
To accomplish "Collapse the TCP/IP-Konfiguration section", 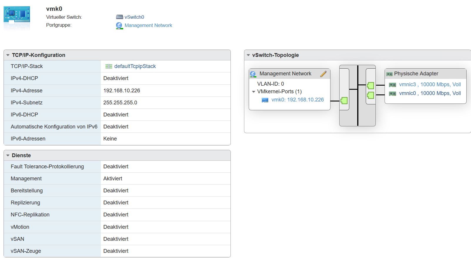I will [x=8, y=55].
